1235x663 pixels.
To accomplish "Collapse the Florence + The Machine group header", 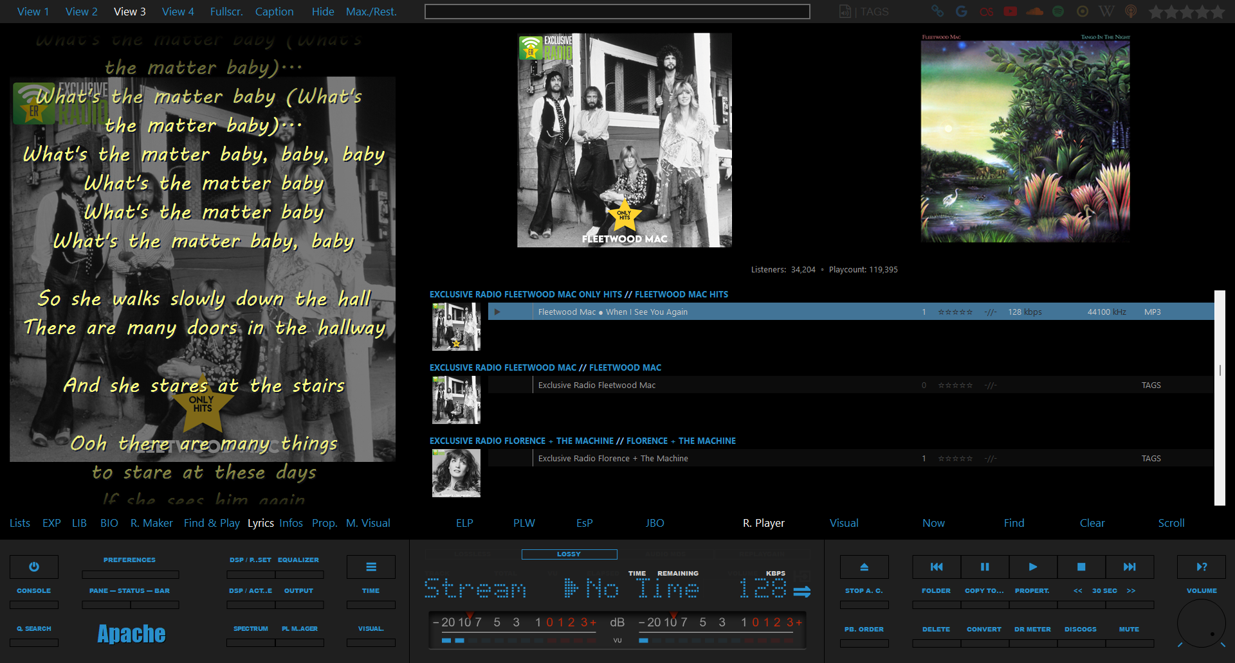I will (x=583, y=441).
